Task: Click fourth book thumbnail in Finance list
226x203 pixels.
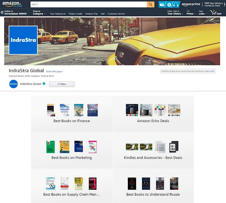Action: point(93,110)
